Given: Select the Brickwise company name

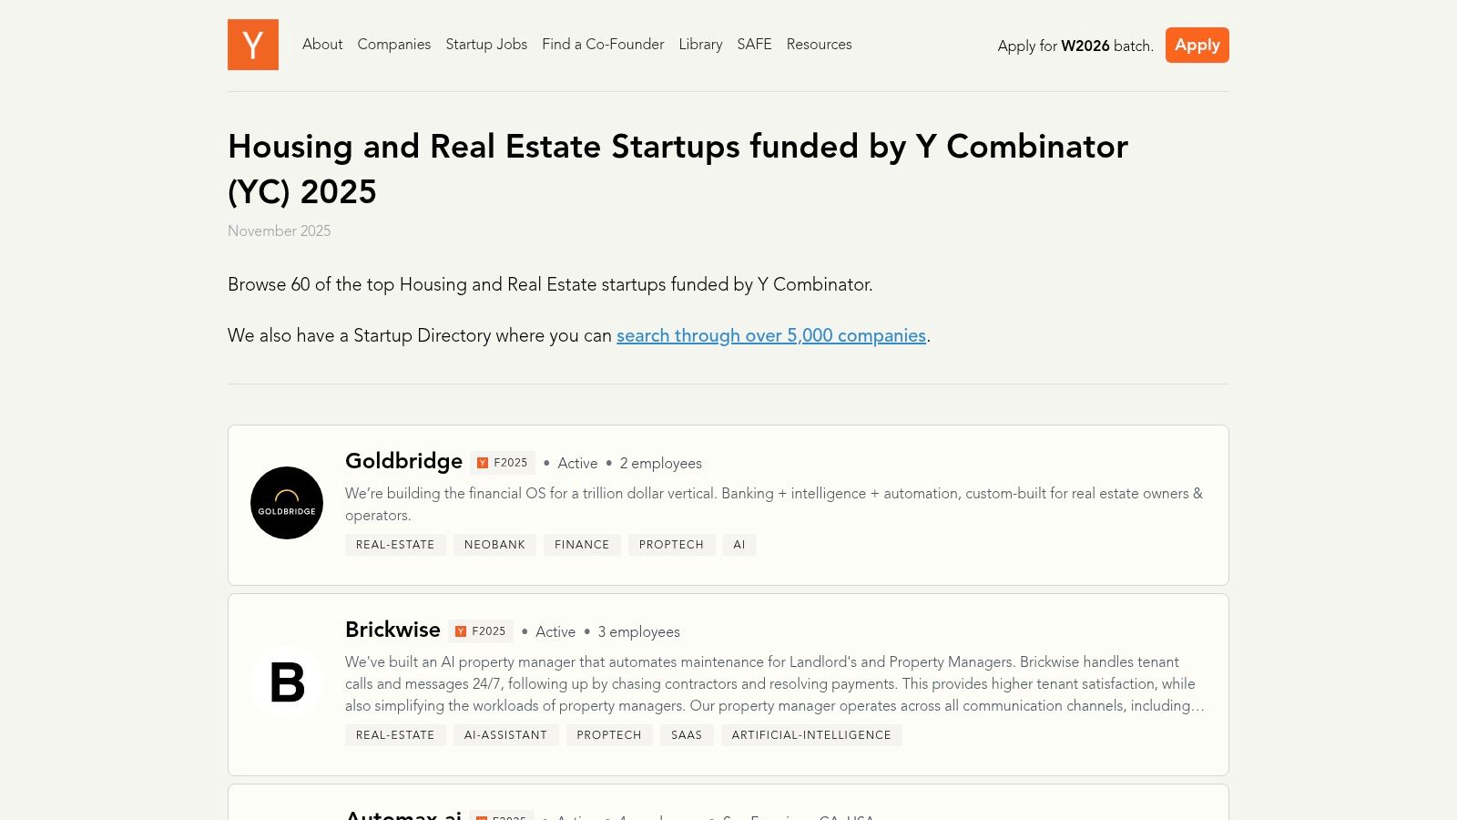Looking at the screenshot, I should click(x=392, y=630).
